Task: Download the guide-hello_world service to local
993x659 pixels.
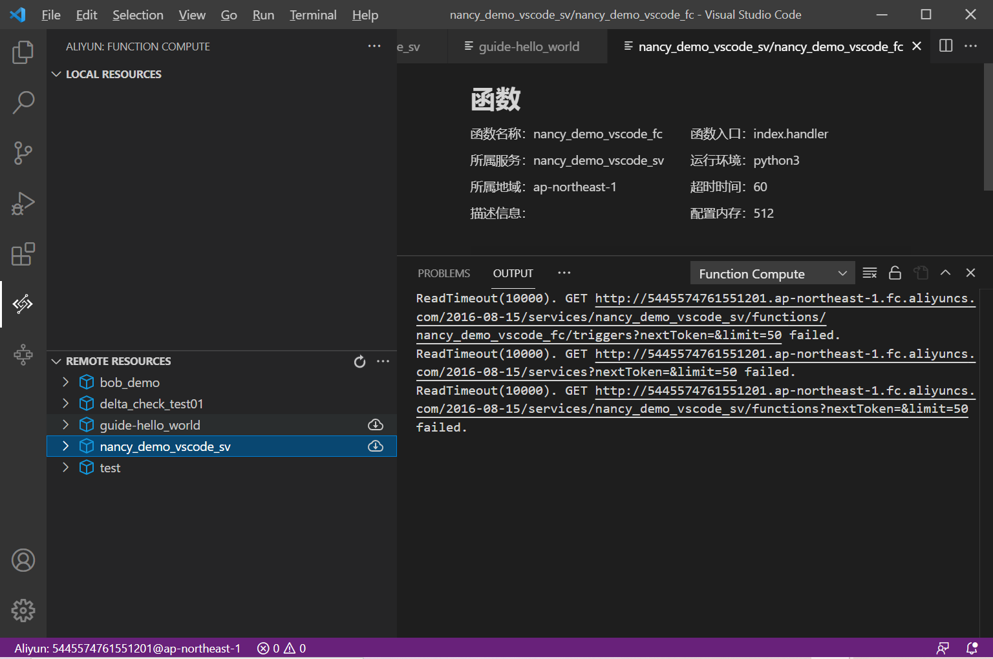Action: (x=376, y=425)
